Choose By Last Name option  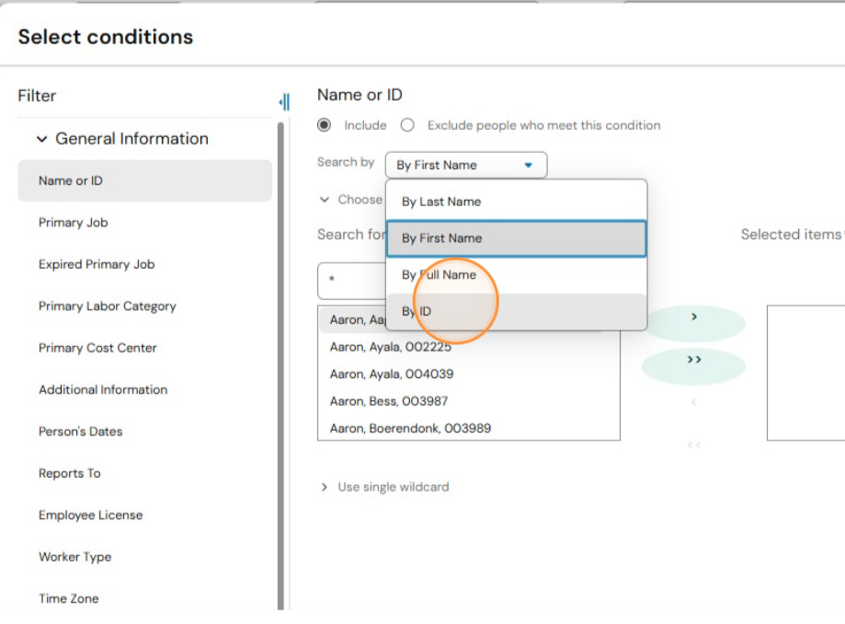coord(516,202)
